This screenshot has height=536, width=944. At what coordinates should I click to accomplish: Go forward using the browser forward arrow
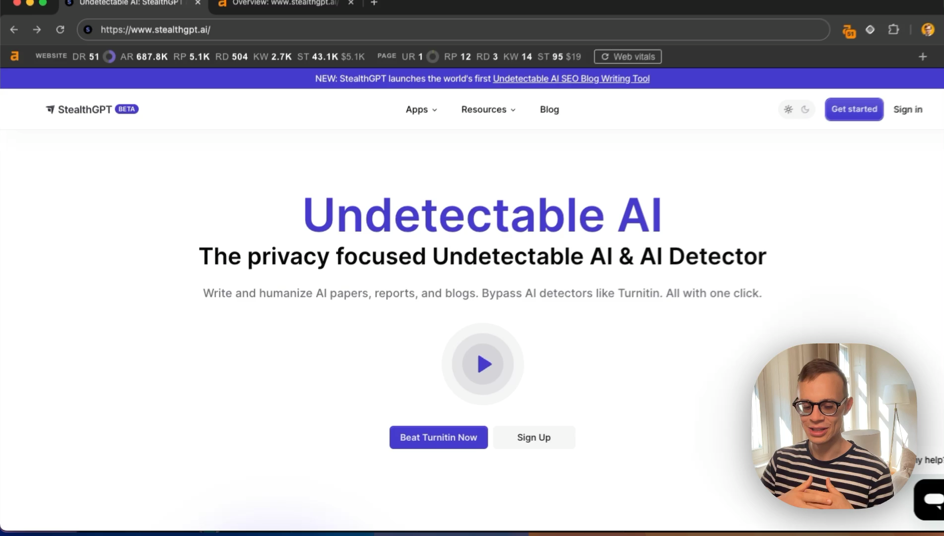click(37, 30)
